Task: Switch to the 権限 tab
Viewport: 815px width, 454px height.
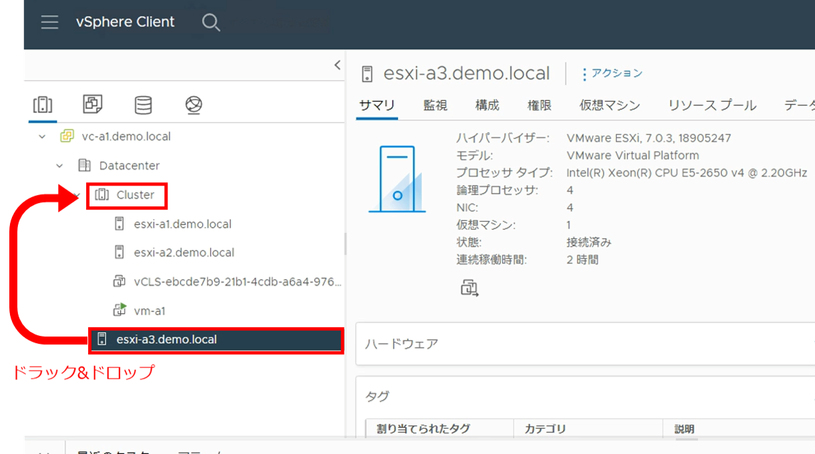Action: (539, 105)
